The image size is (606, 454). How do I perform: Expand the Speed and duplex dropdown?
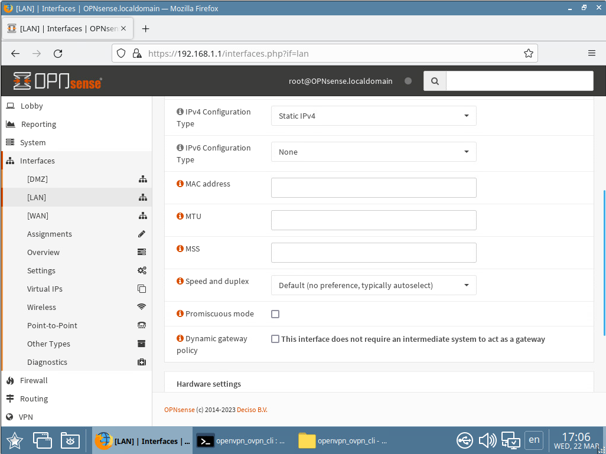pos(373,285)
